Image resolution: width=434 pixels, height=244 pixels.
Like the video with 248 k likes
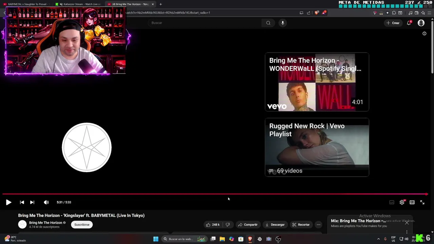pos(213,225)
